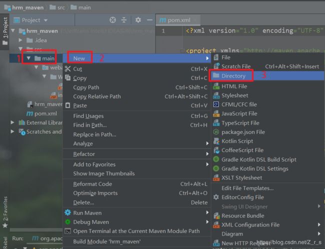325x249 pixels.
Task: Click the XSLT Stylesheet icon
Action: [x=216, y=177]
